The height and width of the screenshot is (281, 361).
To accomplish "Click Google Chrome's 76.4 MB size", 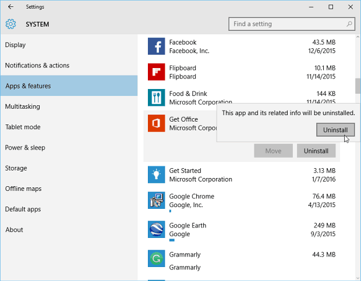I will (x=324, y=197).
